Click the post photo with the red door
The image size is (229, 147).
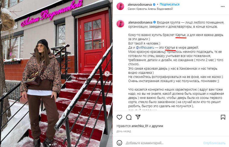pos(56,73)
